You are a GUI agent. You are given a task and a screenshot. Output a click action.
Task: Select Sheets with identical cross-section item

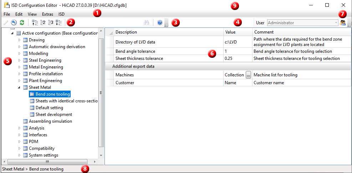pyautogui.click(x=64, y=101)
